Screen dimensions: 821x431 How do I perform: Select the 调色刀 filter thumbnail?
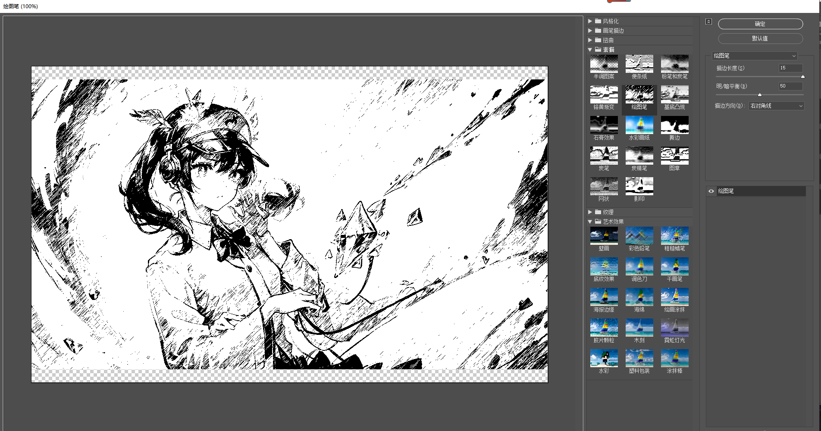coord(639,266)
